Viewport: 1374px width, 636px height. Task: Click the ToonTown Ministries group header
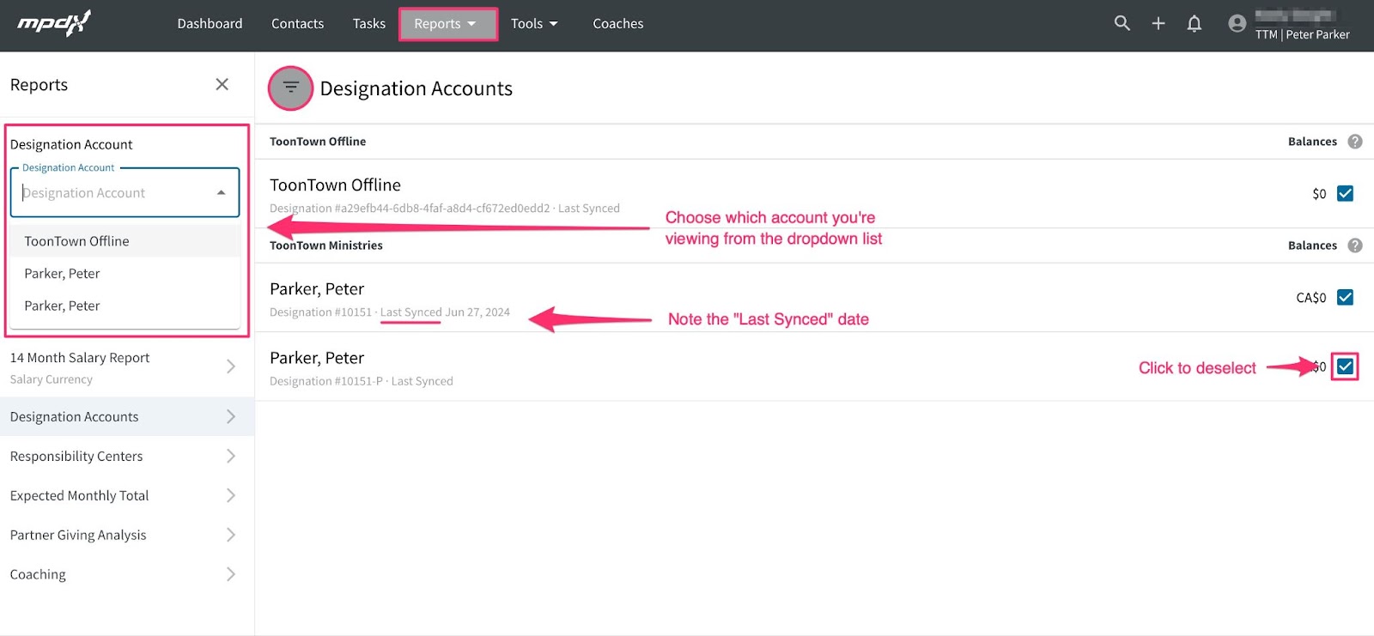(x=326, y=245)
